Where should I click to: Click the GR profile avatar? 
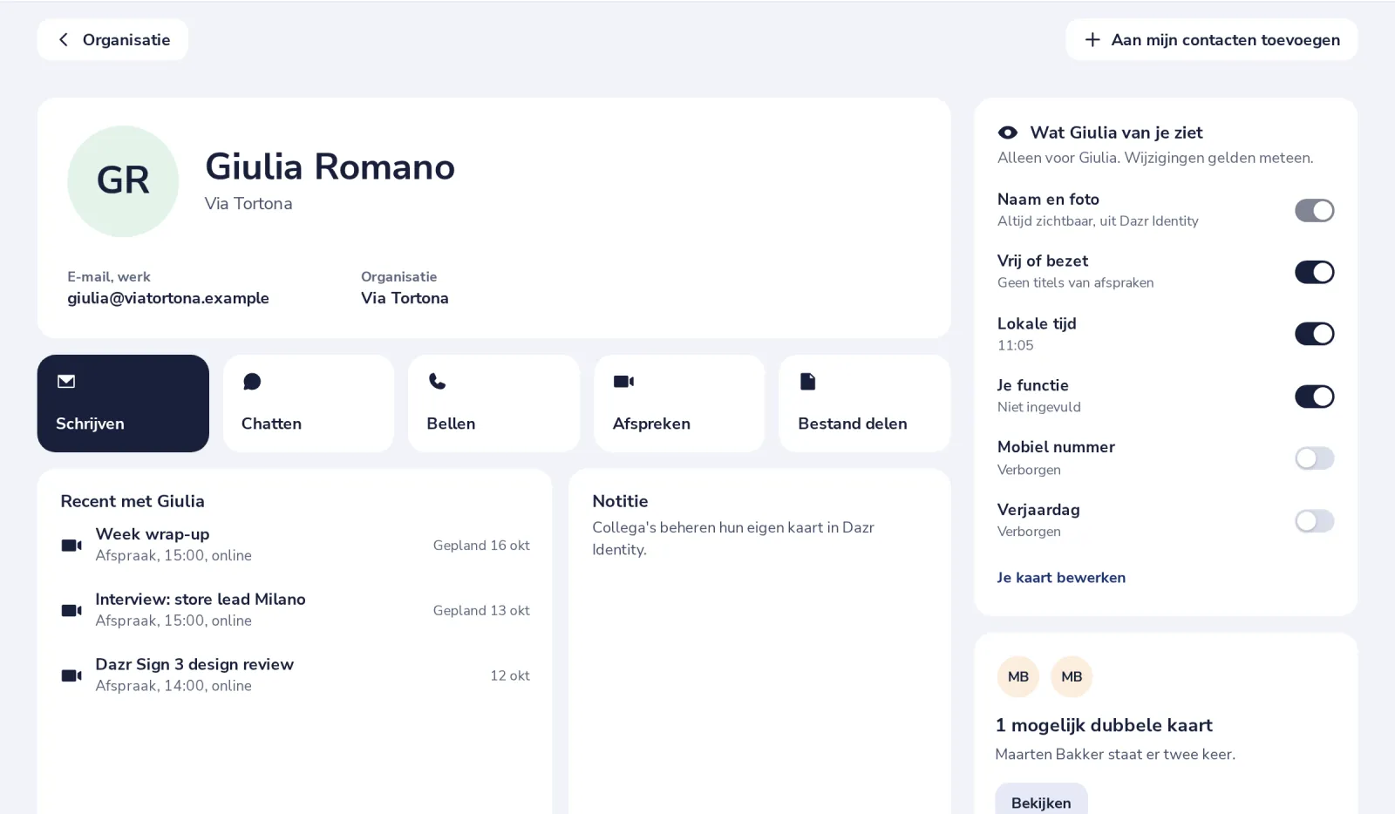click(x=123, y=181)
